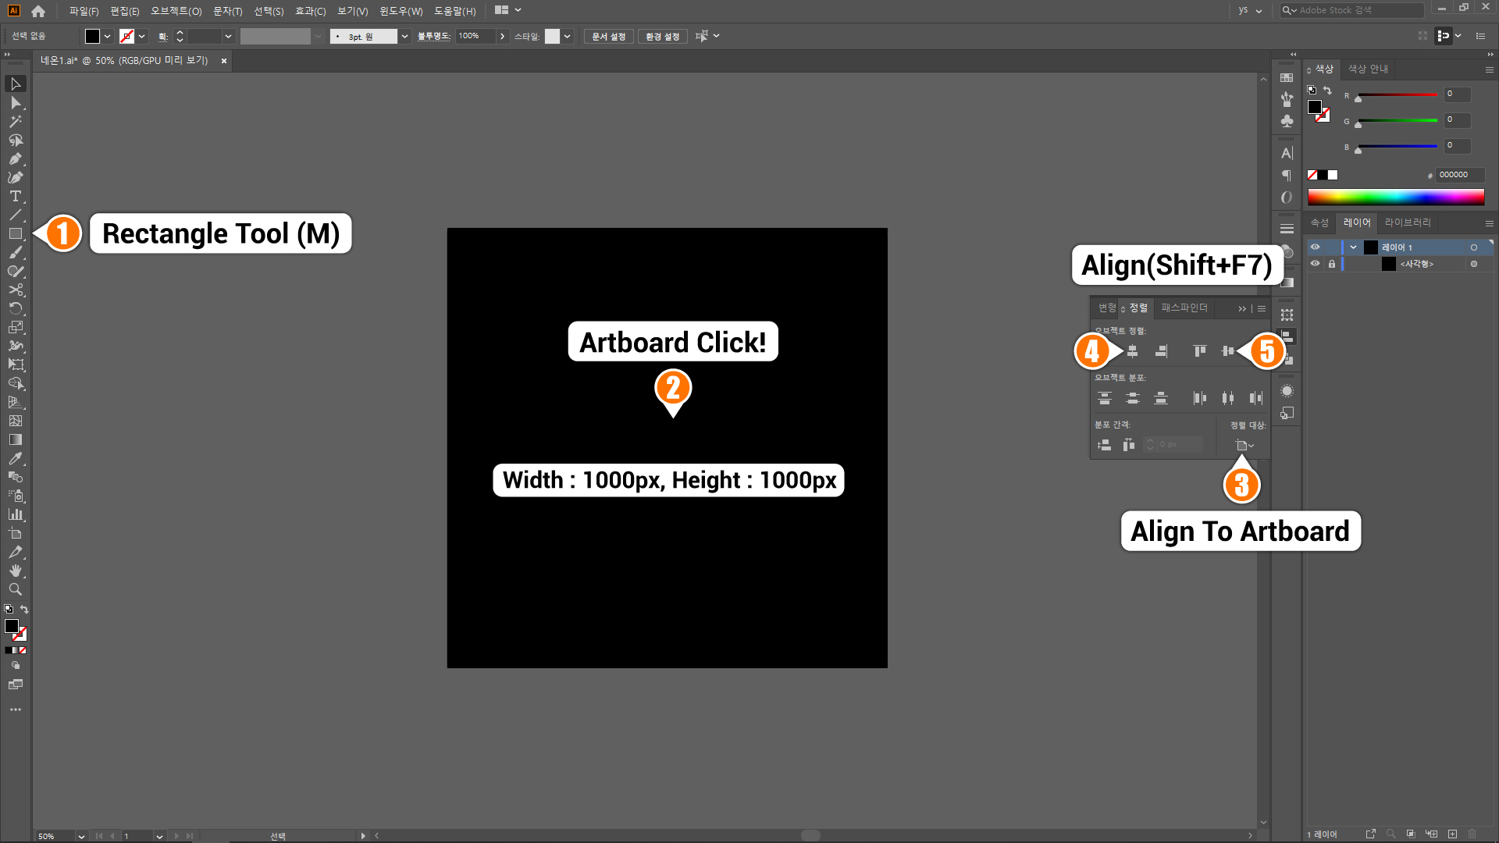
Task: Open the Align To (정렬 대상) dropdown
Action: click(1244, 446)
